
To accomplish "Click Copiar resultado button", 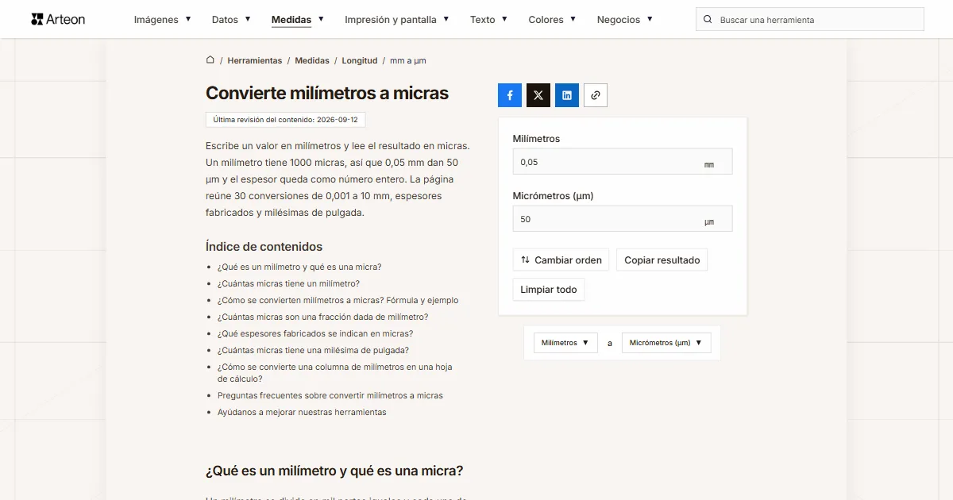I will 662,260.
